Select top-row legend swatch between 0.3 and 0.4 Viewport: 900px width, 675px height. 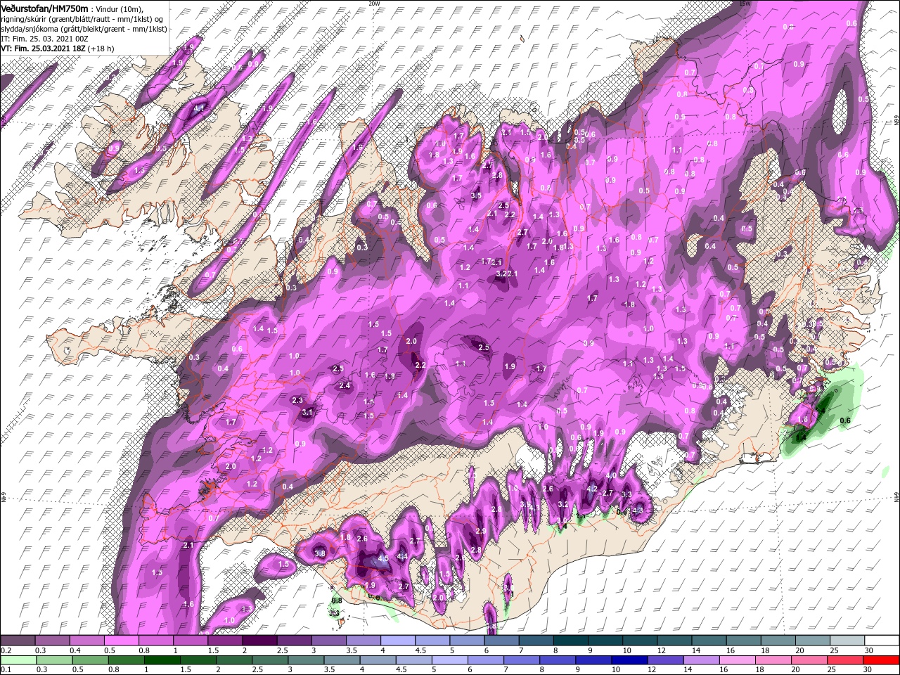[x=53, y=640]
